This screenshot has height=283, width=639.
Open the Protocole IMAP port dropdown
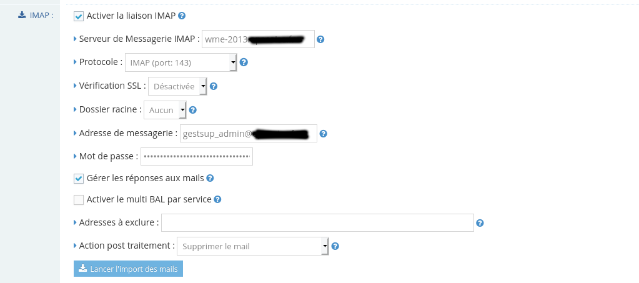point(181,62)
